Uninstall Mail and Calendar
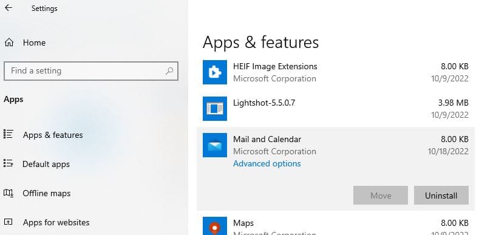Screen dimensions: 479x235 [441, 196]
